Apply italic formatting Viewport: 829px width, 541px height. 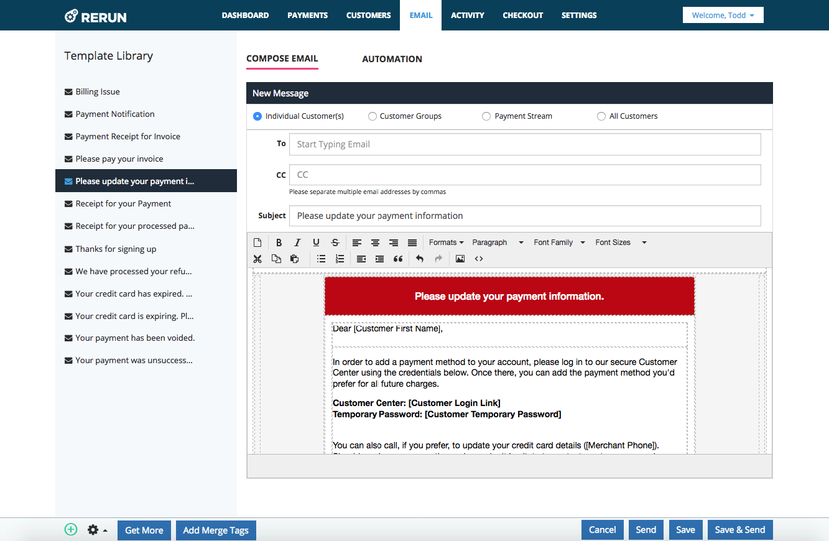tap(297, 243)
